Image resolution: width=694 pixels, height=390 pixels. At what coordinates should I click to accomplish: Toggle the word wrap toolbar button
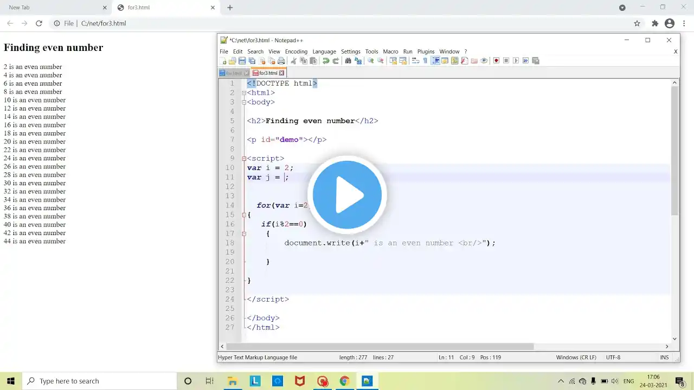[415, 61]
